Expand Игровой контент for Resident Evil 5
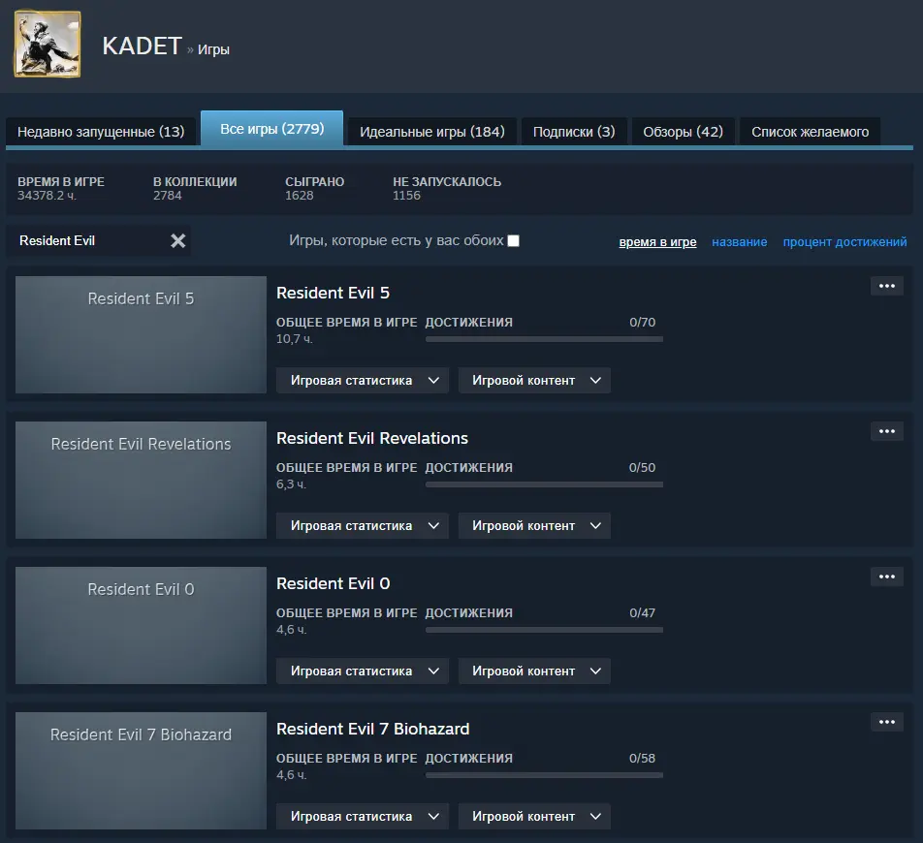The width and height of the screenshot is (923, 843). tap(534, 380)
